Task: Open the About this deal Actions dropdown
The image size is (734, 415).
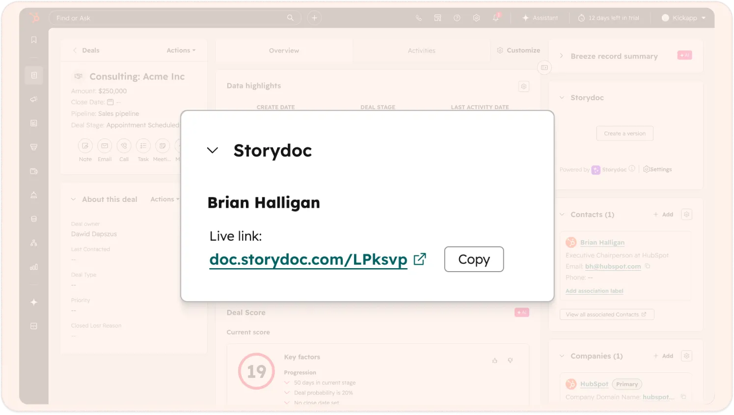Action: [165, 199]
